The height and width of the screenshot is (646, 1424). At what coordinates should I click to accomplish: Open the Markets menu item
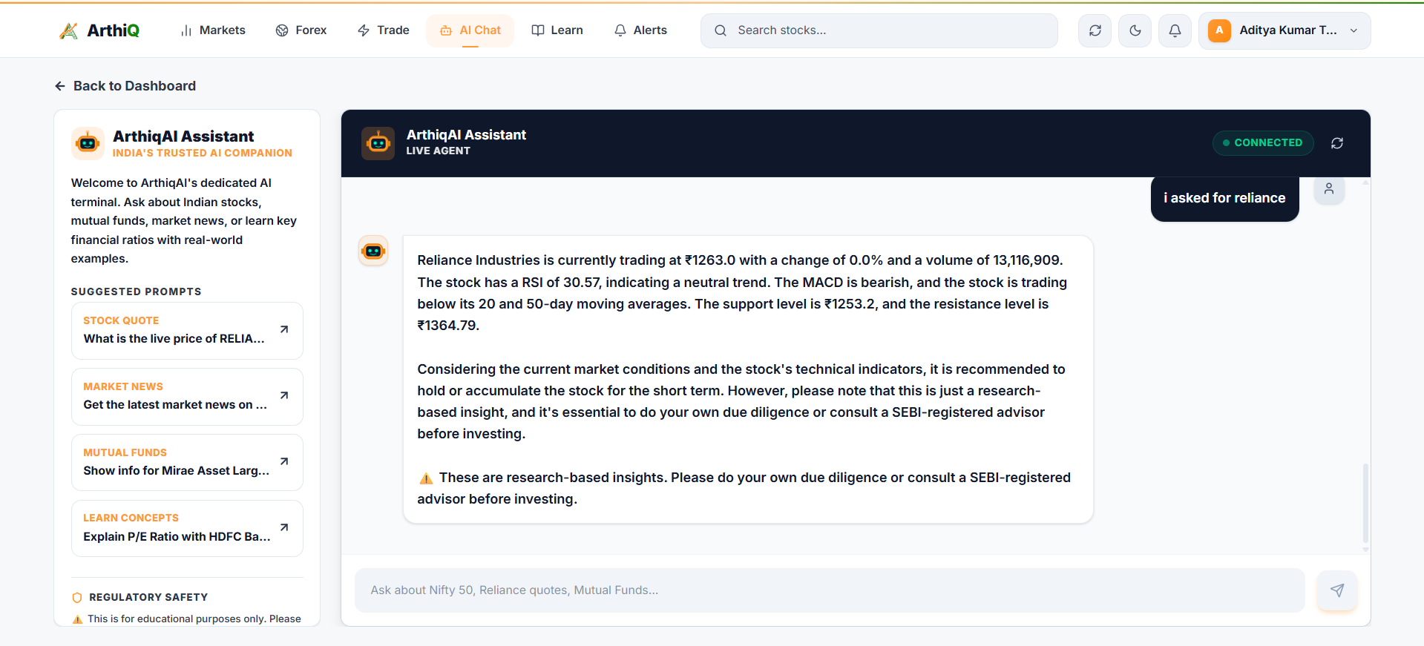pyautogui.click(x=213, y=30)
